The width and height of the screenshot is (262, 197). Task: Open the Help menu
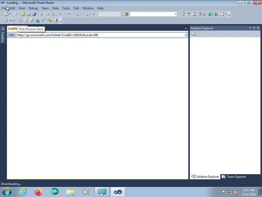100,8
